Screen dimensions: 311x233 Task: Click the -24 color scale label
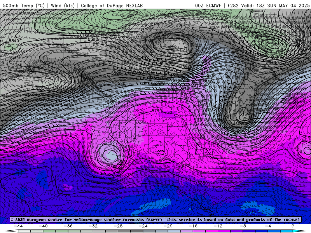tap(143, 226)
